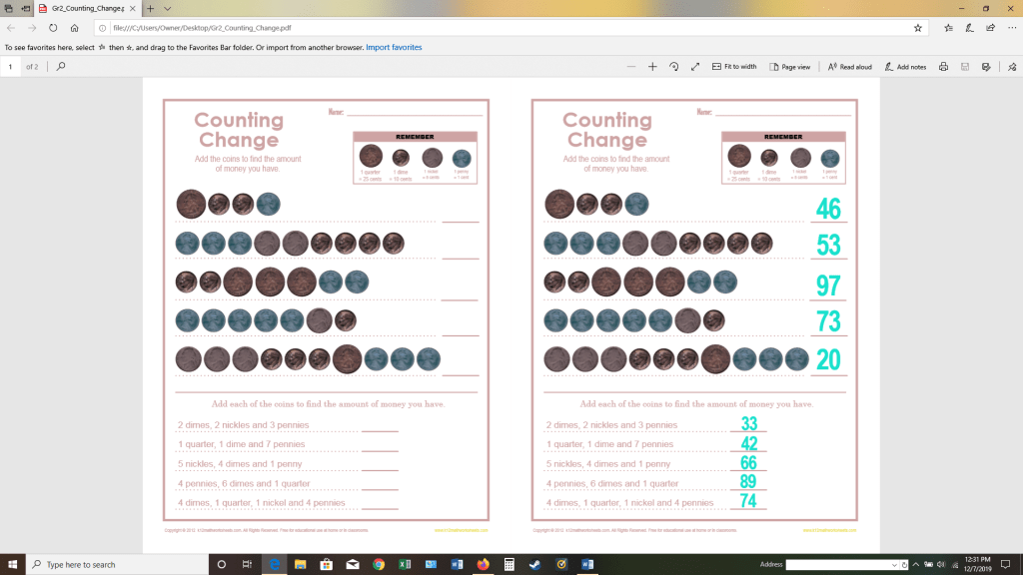This screenshot has height=575, width=1023.
Task: Go to the browser Home page
Action: (x=74, y=28)
